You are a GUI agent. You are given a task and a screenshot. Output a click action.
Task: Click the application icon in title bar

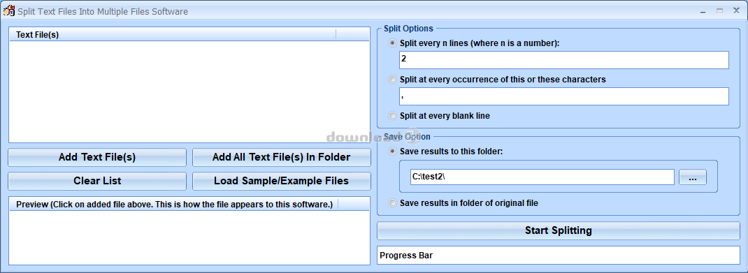click(x=9, y=10)
